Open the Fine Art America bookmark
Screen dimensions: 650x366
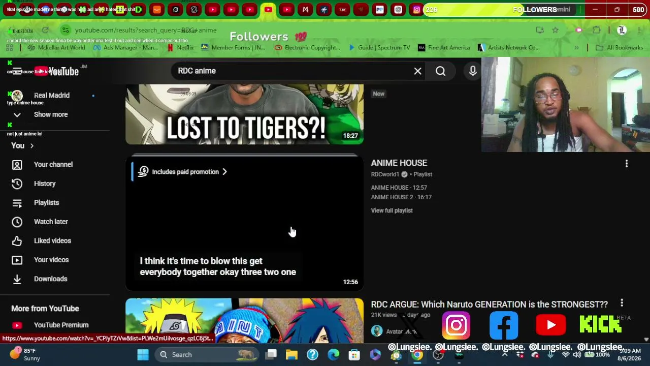click(x=443, y=48)
